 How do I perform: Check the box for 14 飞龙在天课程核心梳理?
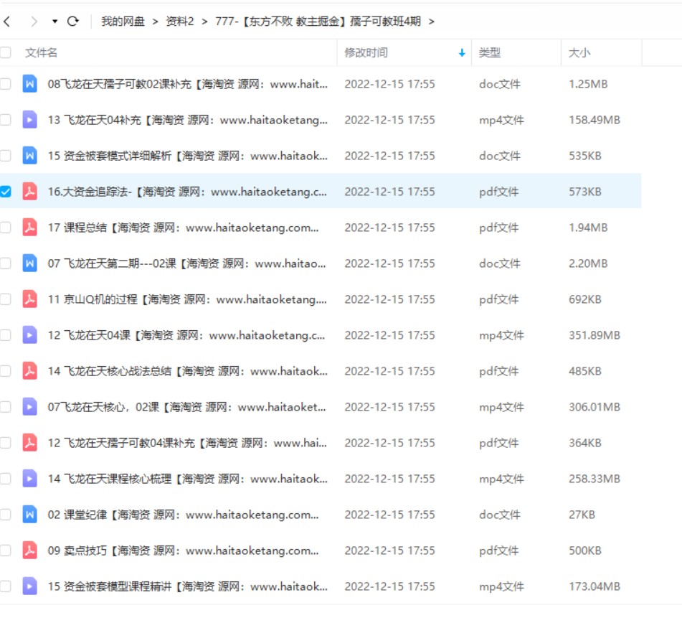tap(5, 479)
